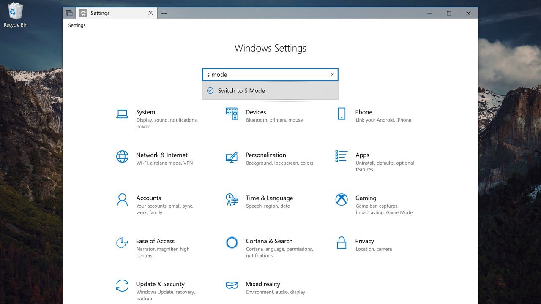541x304 pixels.
Task: Click 'Wi-Fi, airplane mode, VPN' description
Action: (164, 163)
